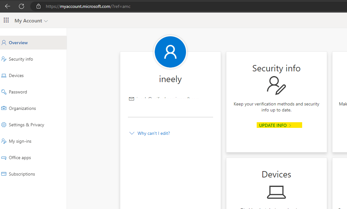The height and width of the screenshot is (209, 347).
Task: Click the Organizations briefcase icon
Action: click(4, 108)
